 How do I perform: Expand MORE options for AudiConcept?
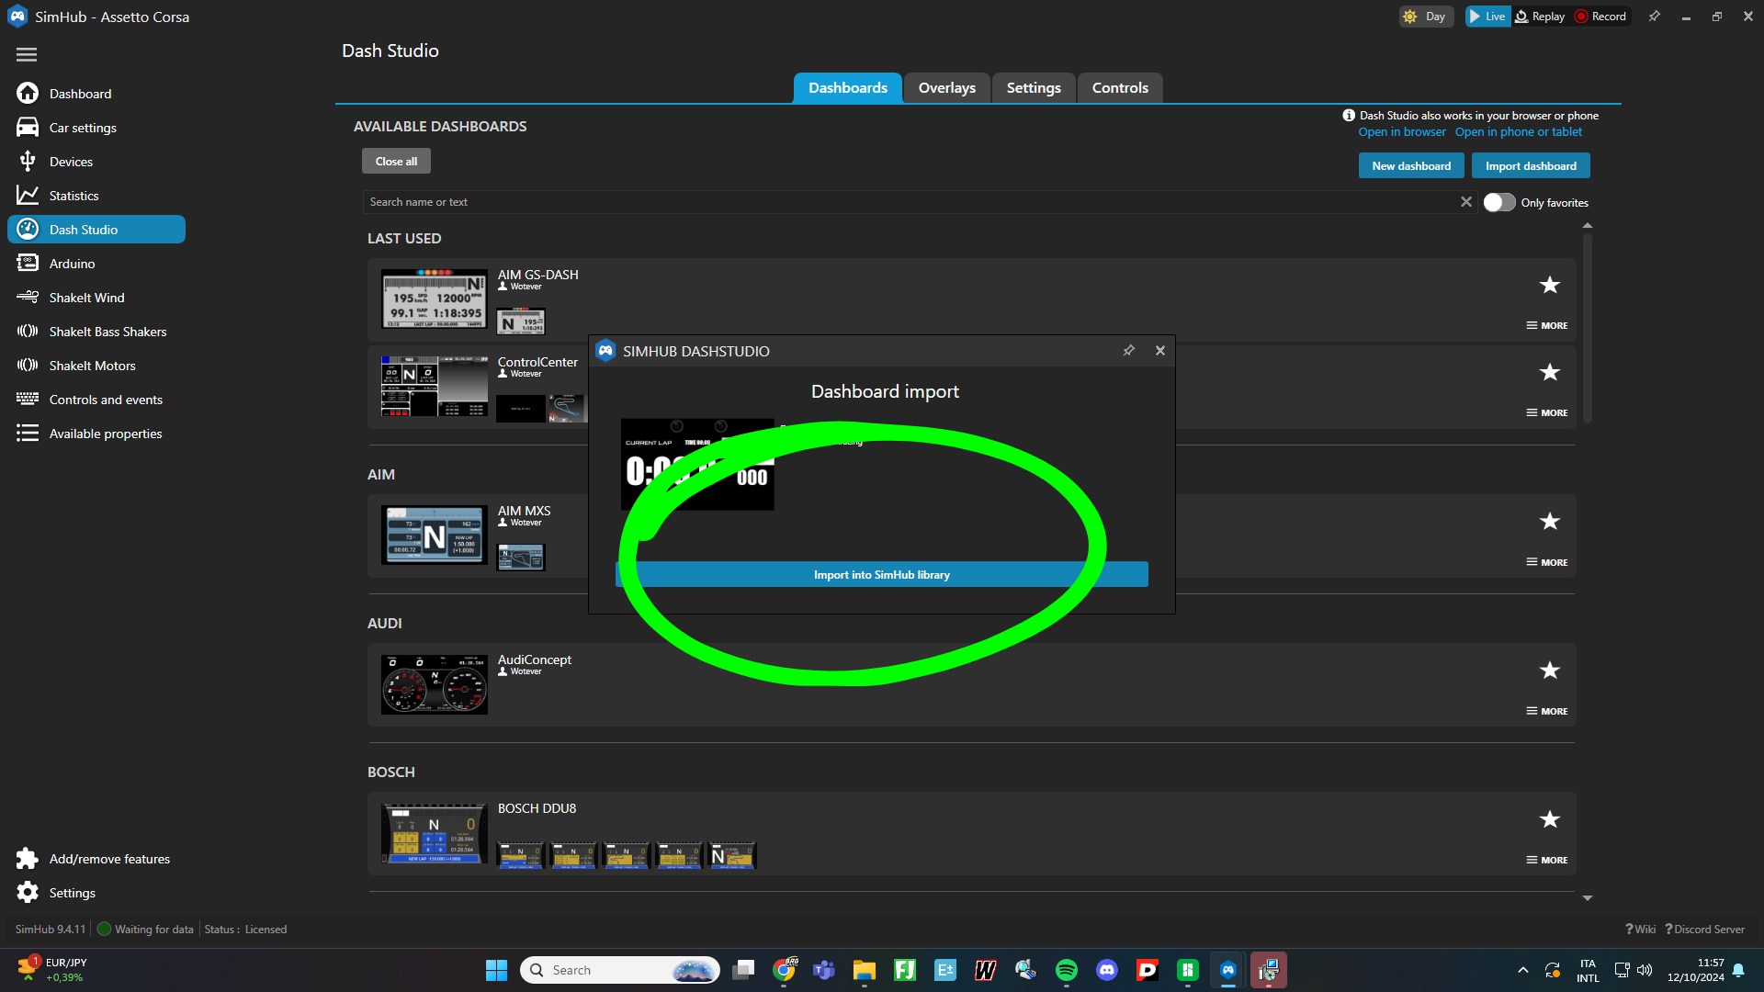point(1547,711)
